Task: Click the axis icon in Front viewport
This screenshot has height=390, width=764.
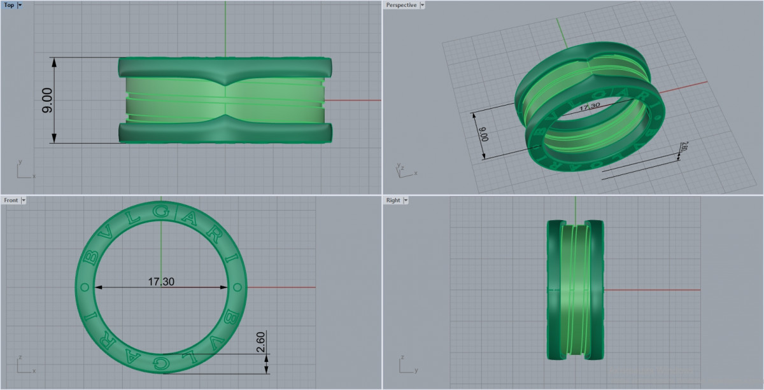Action: click(x=25, y=364)
